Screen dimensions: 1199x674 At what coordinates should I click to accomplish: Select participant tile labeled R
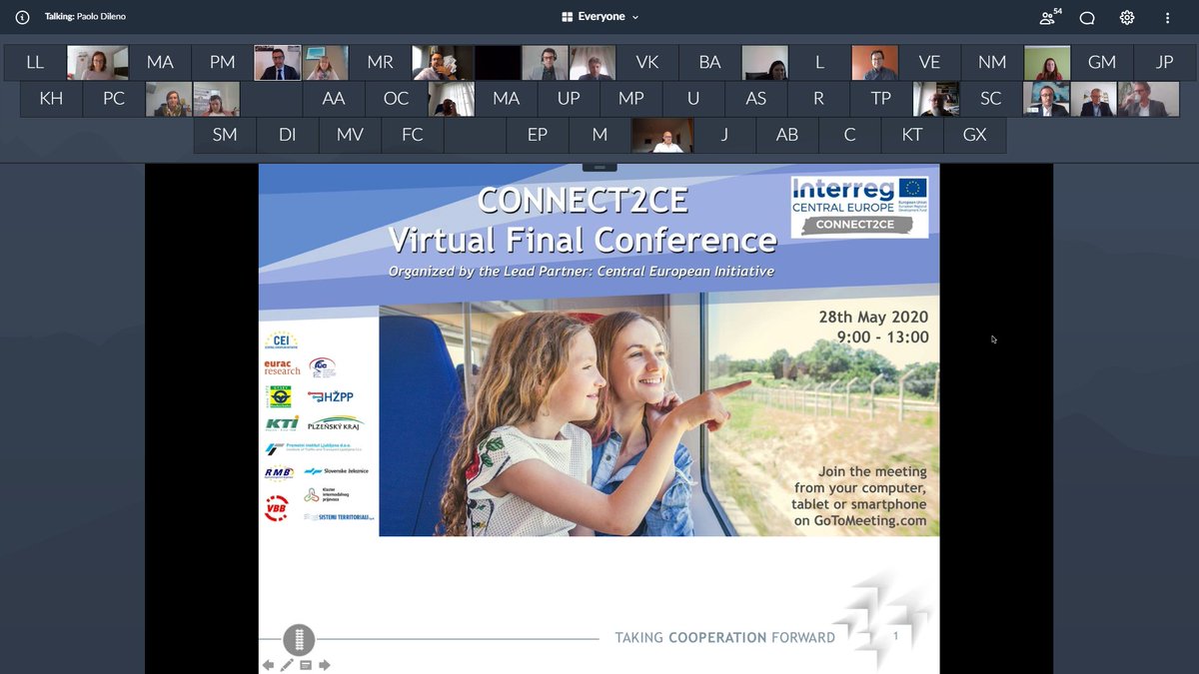pos(818,99)
